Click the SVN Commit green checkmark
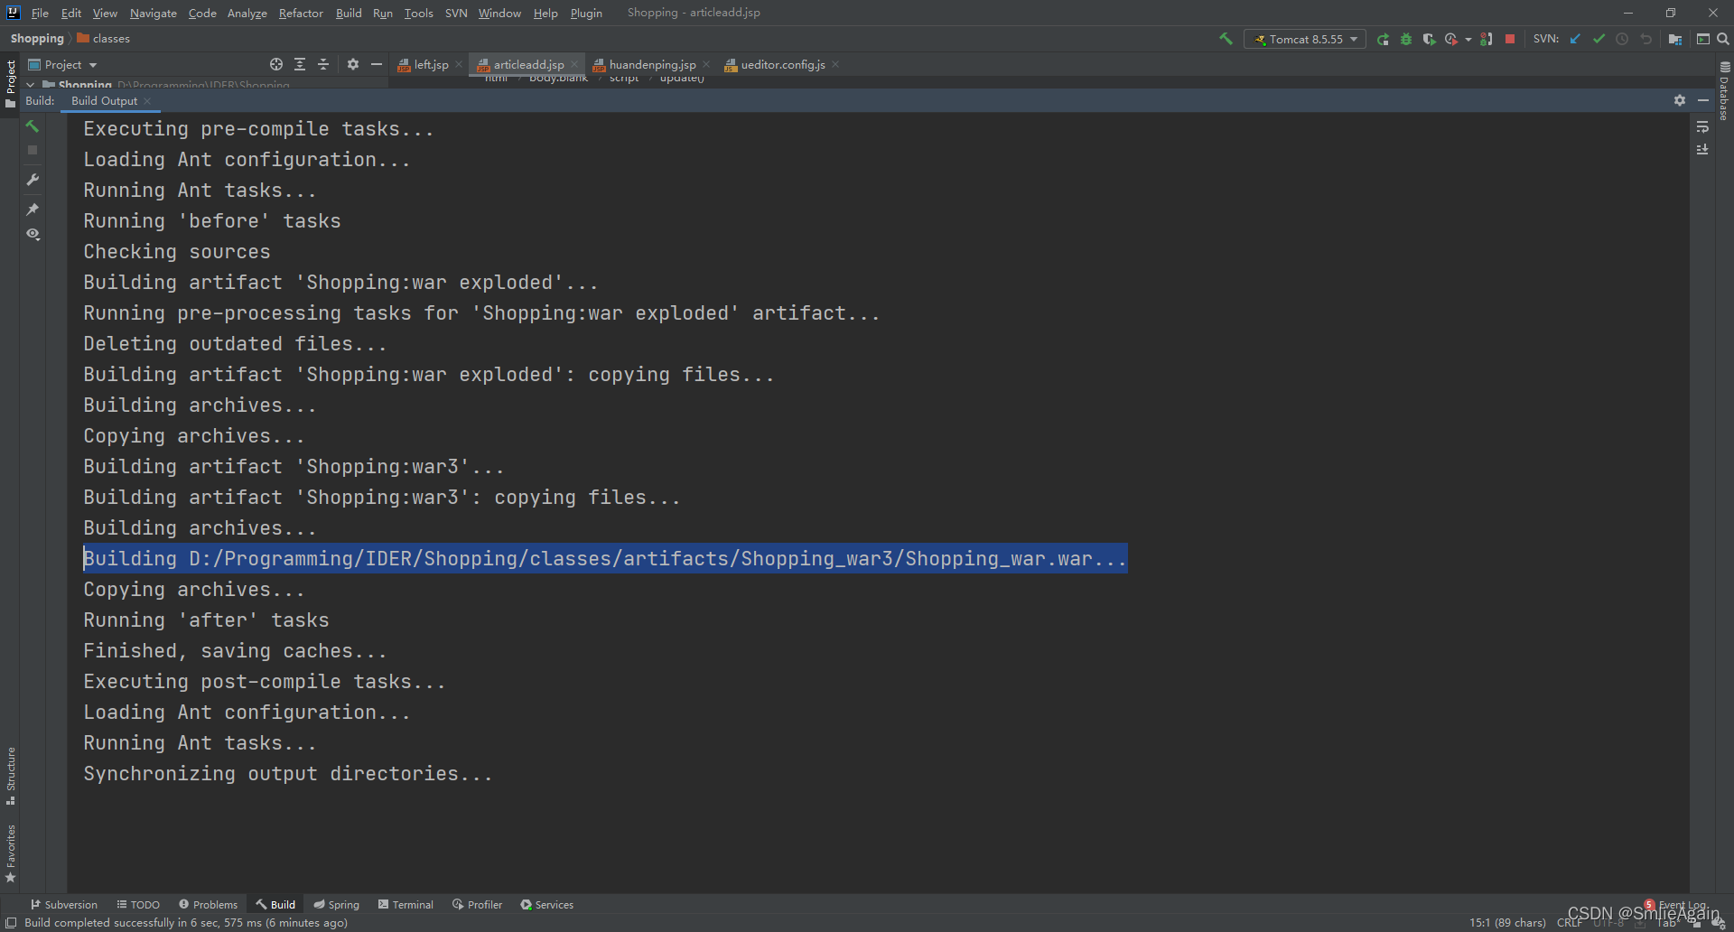Image resolution: width=1734 pixels, height=932 pixels. click(x=1599, y=39)
